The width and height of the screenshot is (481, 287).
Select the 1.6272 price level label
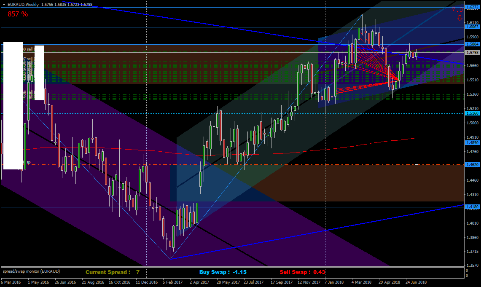(x=473, y=7)
